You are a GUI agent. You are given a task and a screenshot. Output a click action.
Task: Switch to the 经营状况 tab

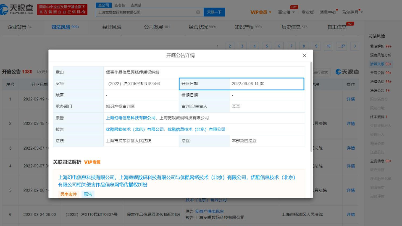(x=202, y=27)
